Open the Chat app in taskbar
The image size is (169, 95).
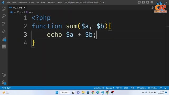coord(78,92)
